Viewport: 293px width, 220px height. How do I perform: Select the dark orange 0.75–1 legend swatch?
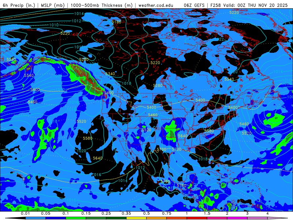[x=177, y=218]
